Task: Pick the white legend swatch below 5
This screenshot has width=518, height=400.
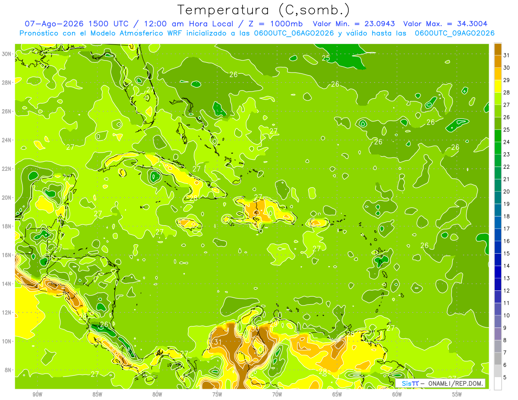Action: point(498,384)
